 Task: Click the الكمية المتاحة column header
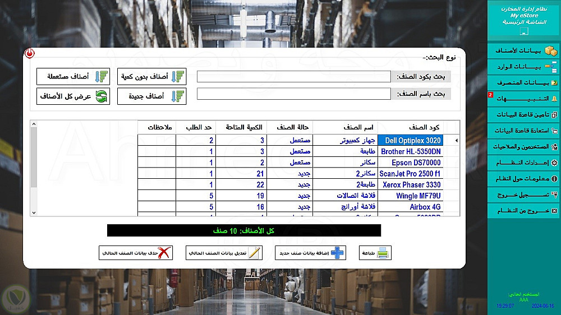point(241,127)
